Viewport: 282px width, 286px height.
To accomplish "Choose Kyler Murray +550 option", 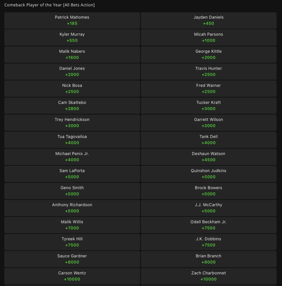I will [72, 37].
